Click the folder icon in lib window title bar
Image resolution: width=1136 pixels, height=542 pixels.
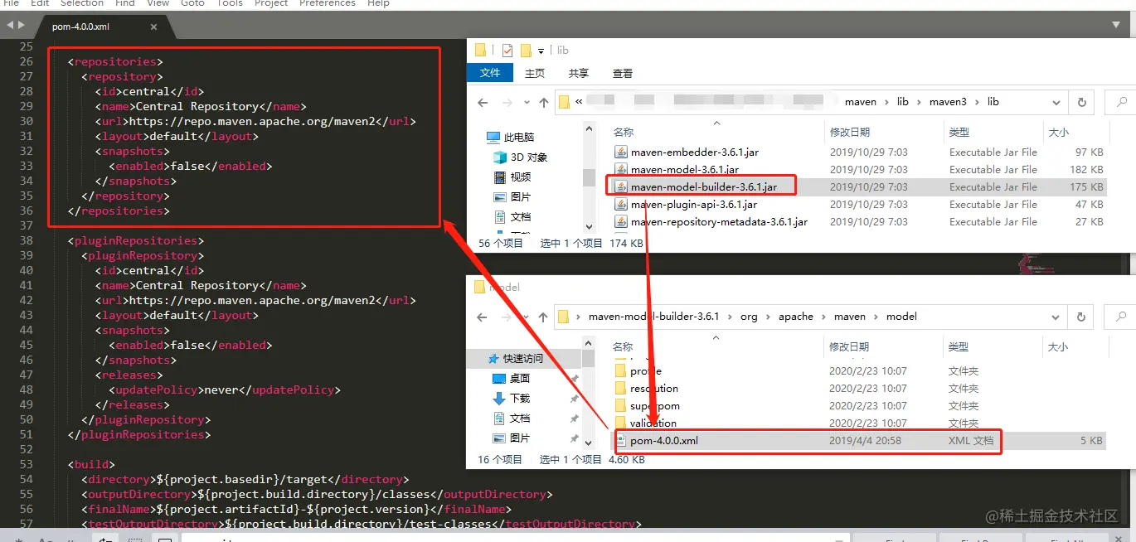coord(480,50)
